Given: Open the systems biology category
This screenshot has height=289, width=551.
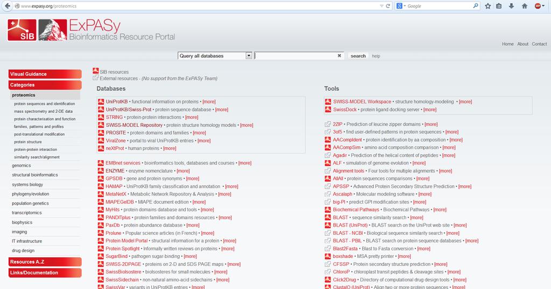Looking at the screenshot, I should [x=27, y=184].
